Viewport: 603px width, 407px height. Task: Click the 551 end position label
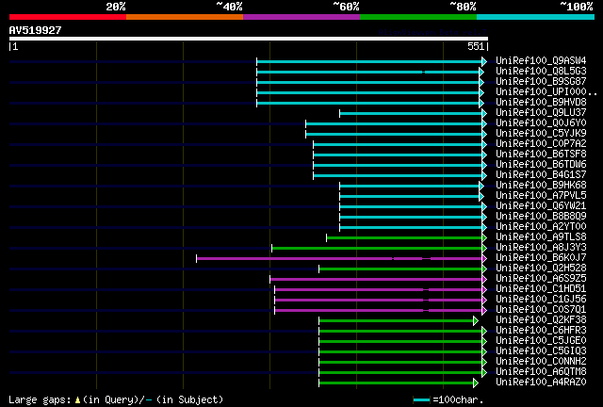[476, 46]
